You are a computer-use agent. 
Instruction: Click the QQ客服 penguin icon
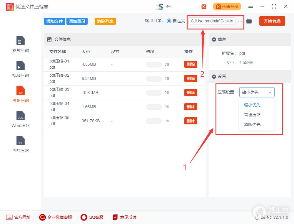click(84, 217)
